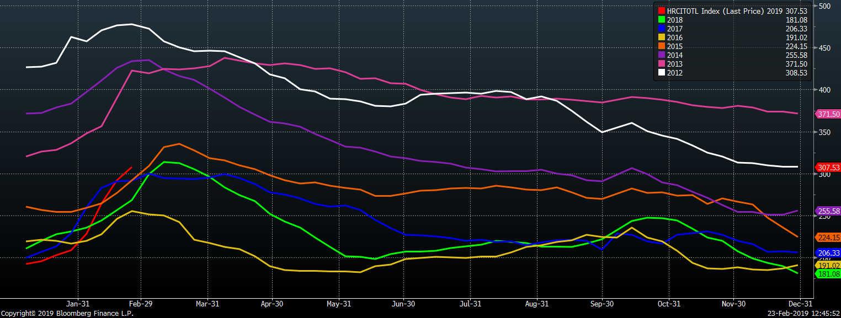Image resolution: width=841 pixels, height=318 pixels.
Task: Click the blue 206.33 price tag
Action: pyautogui.click(x=828, y=253)
